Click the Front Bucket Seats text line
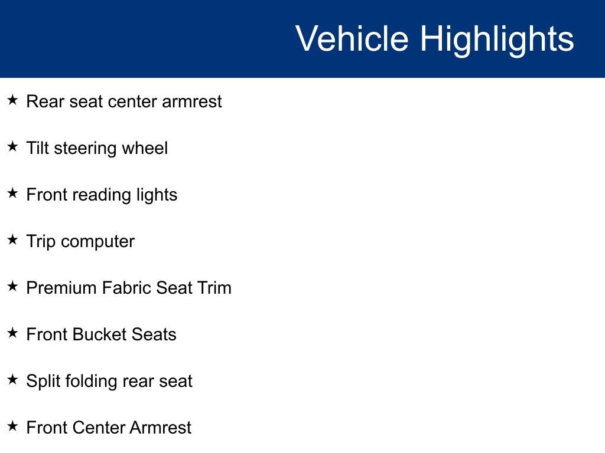Screen dimensions: 605x453 [x=101, y=334]
